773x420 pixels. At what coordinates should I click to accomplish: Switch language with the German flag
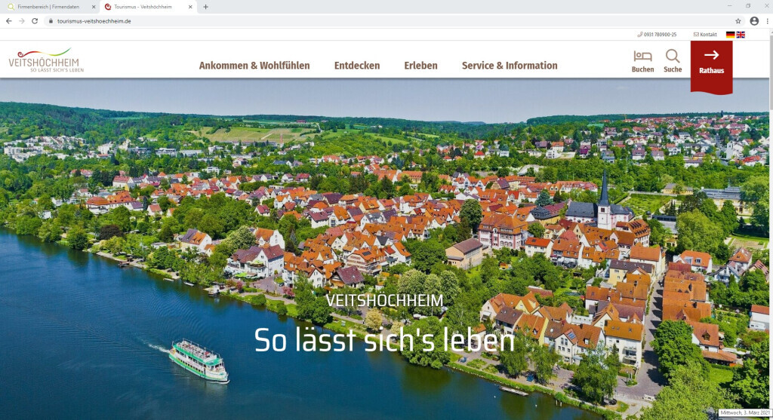(730, 35)
